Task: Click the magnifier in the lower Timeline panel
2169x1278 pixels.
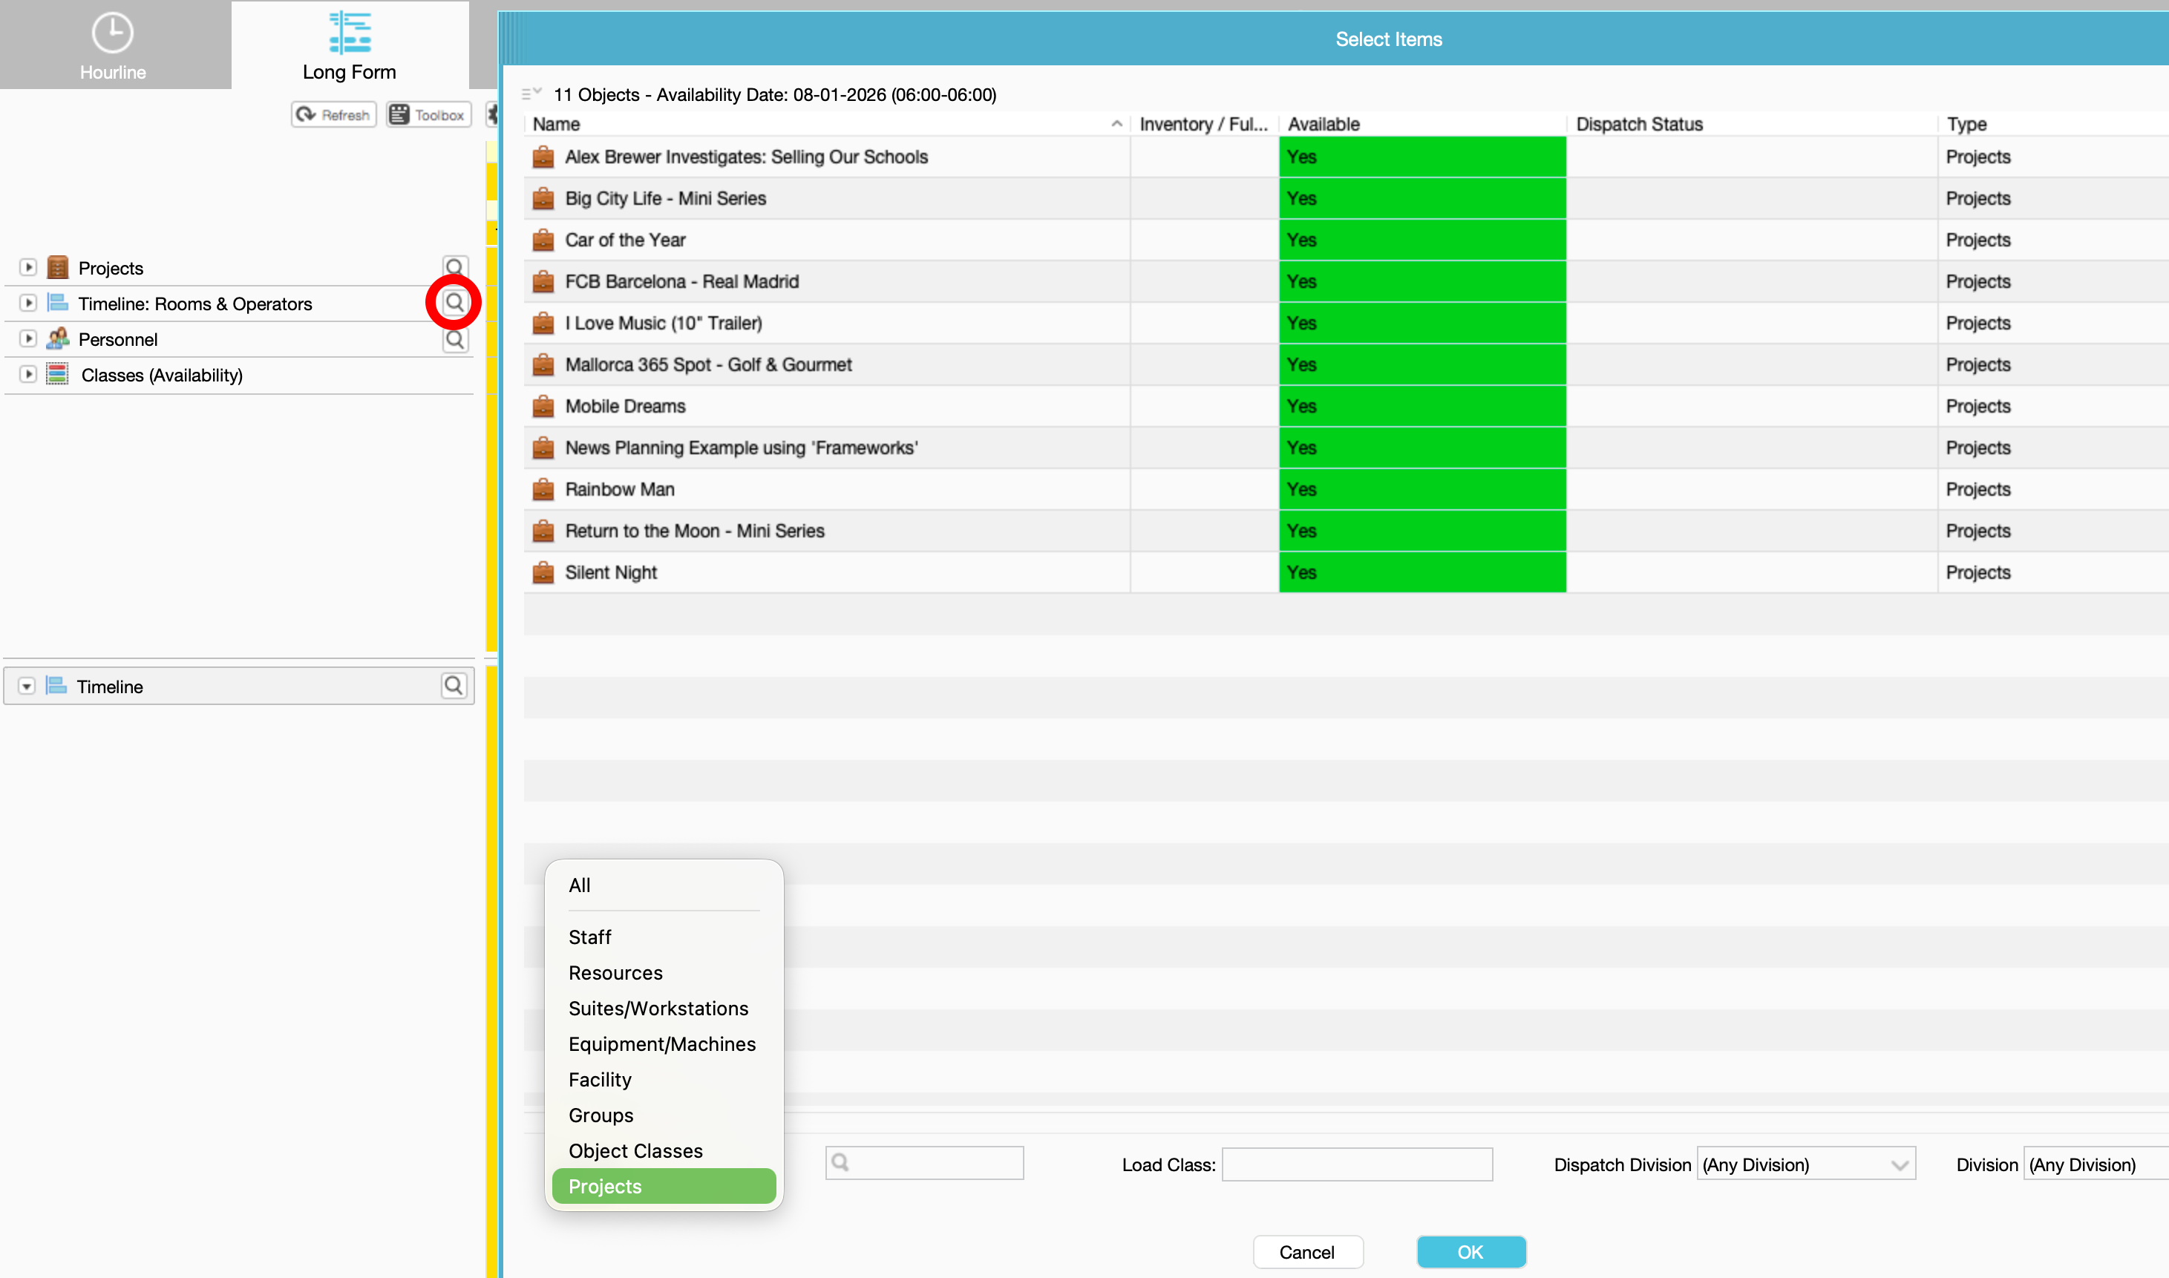Action: (x=454, y=686)
